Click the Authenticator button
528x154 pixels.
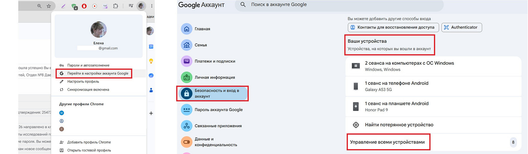[x=462, y=27]
